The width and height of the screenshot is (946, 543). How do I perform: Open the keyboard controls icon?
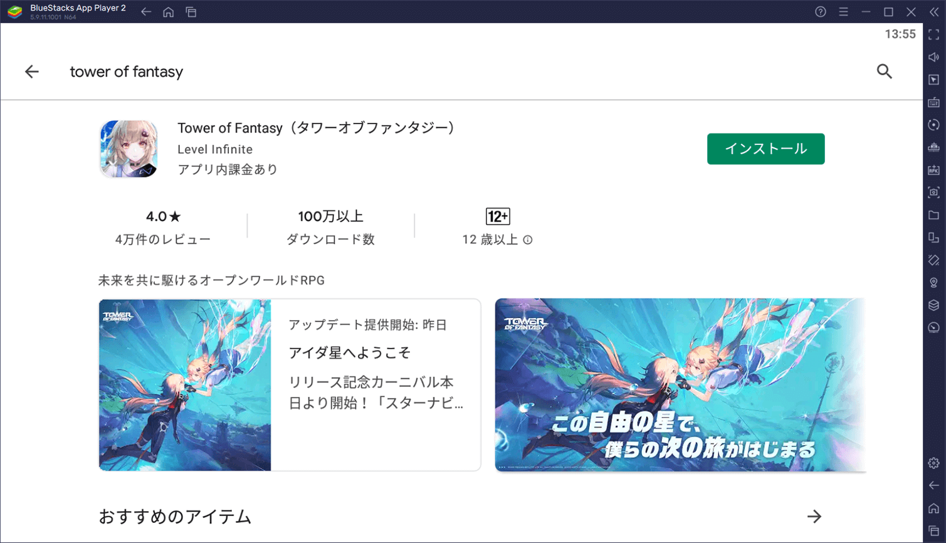(x=934, y=102)
